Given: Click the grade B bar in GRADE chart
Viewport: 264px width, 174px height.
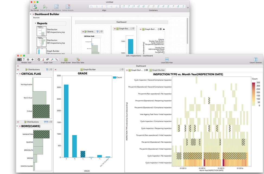Looking at the screenshot, I should click(75, 146).
